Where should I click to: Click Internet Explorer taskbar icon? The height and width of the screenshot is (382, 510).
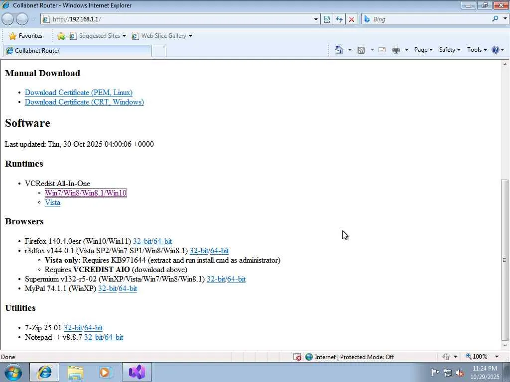tap(44, 372)
